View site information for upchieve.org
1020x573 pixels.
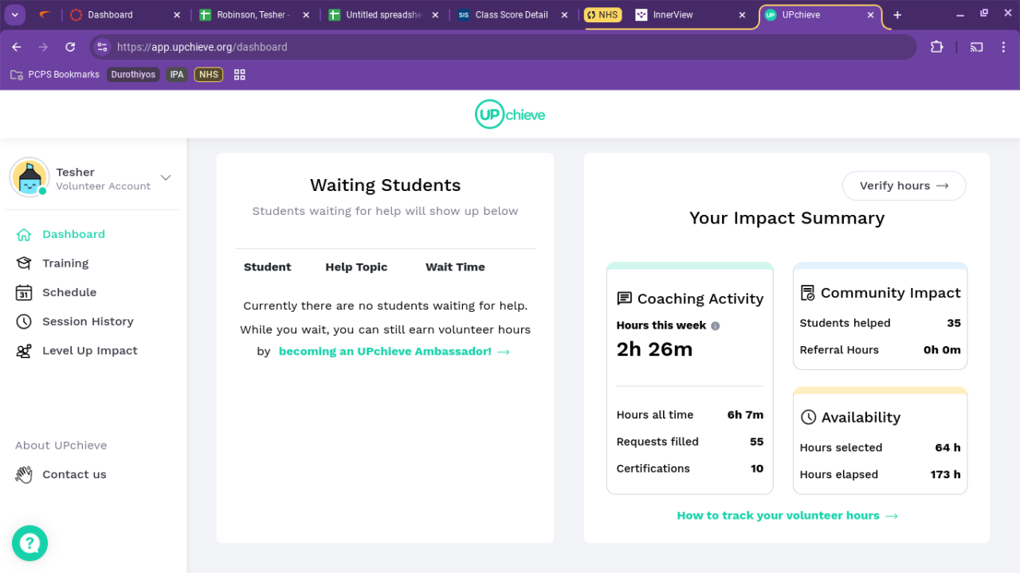pyautogui.click(x=102, y=47)
